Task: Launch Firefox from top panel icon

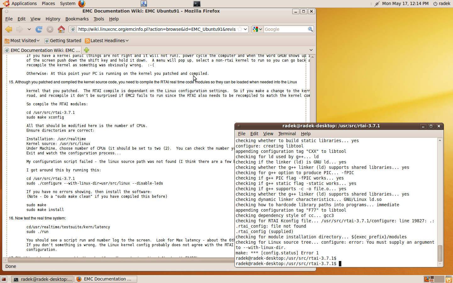Action: coord(82,3)
